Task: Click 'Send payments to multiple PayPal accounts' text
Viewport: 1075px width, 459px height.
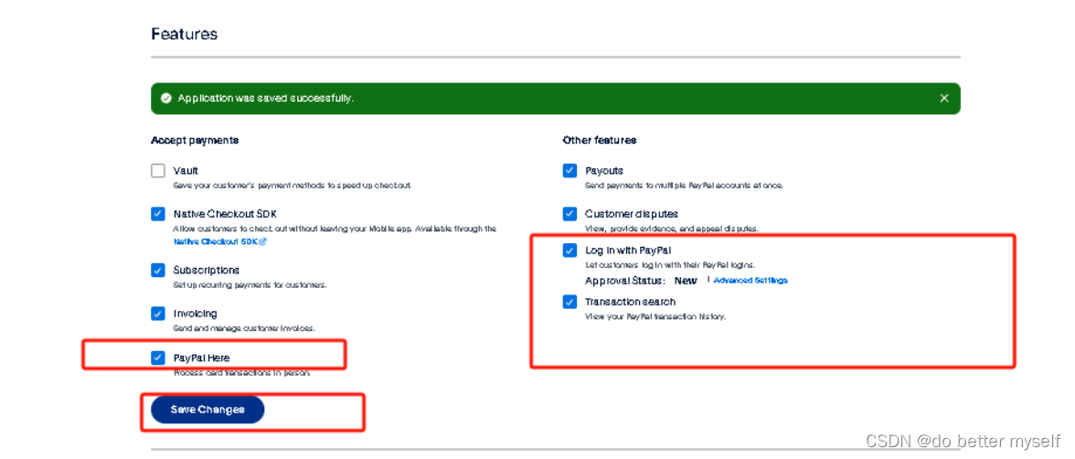Action: [x=684, y=186]
